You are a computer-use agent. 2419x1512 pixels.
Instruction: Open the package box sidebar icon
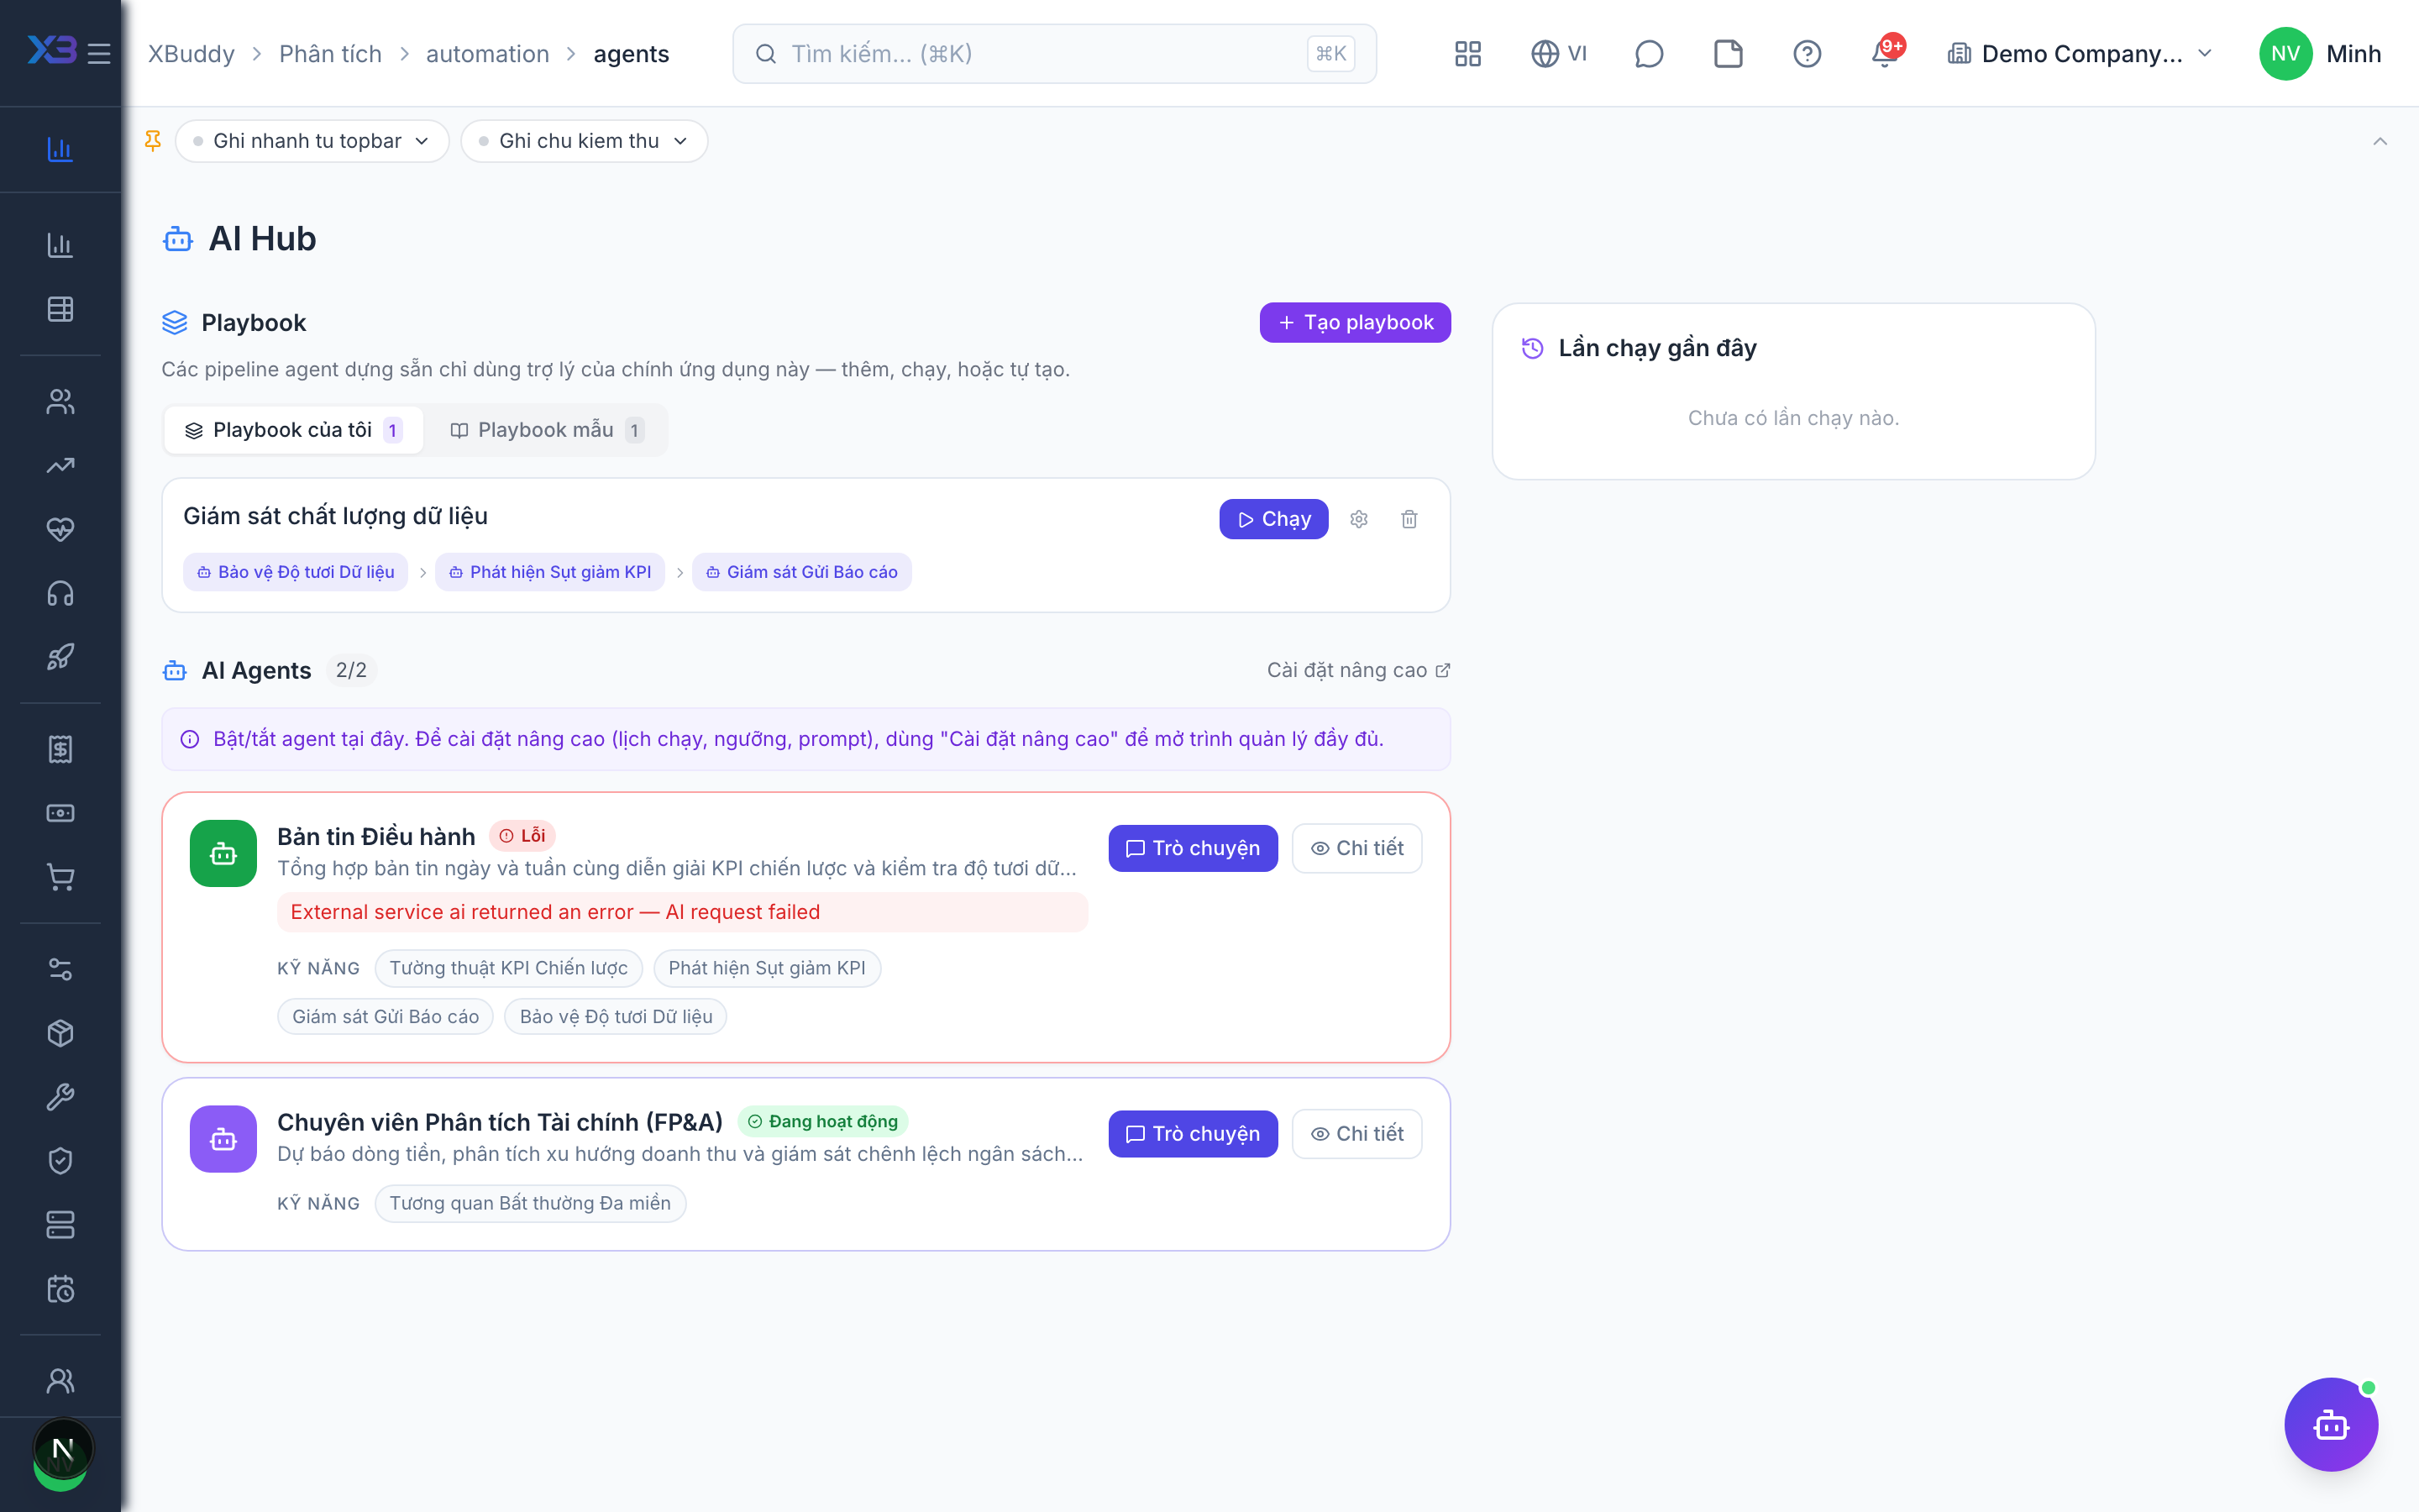60,1033
